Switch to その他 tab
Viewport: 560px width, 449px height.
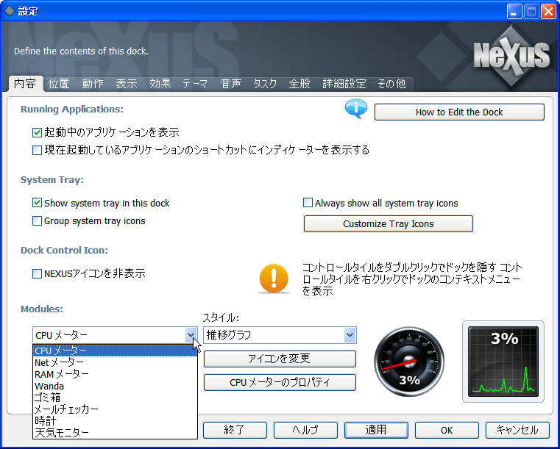click(391, 84)
